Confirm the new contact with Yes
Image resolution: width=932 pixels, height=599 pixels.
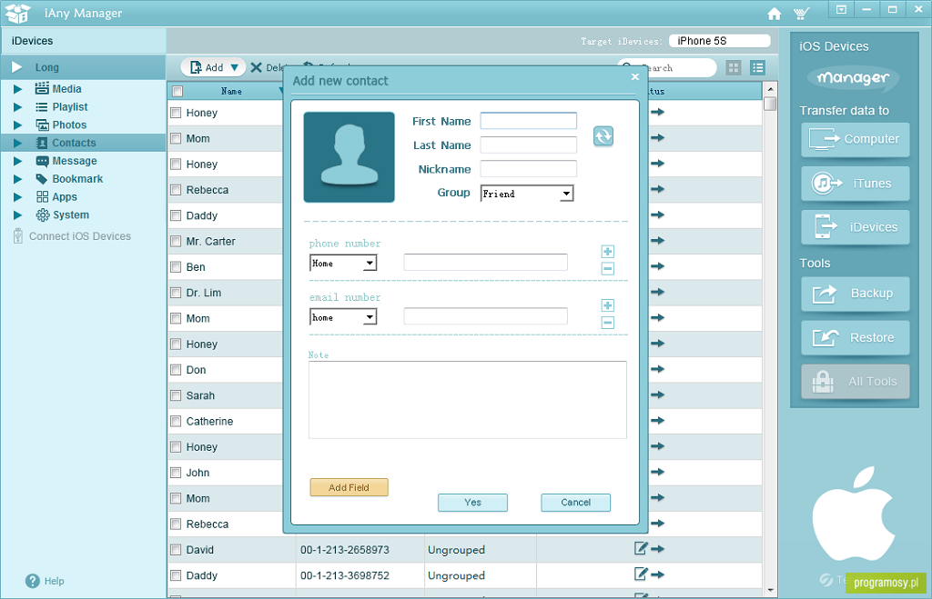(x=472, y=503)
